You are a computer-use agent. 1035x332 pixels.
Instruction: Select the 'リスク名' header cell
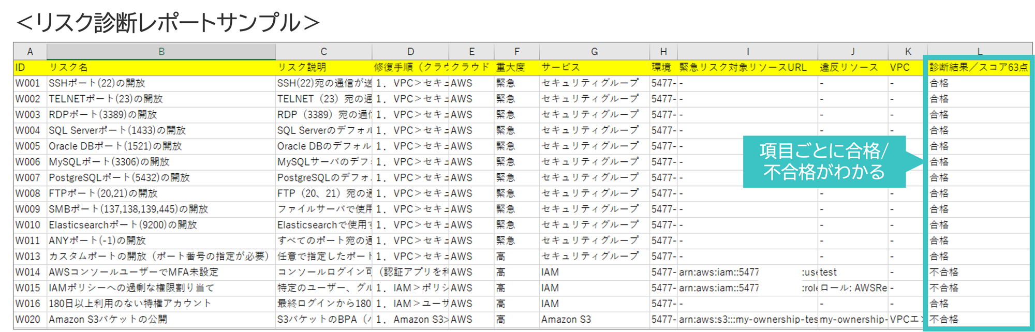tap(161, 67)
